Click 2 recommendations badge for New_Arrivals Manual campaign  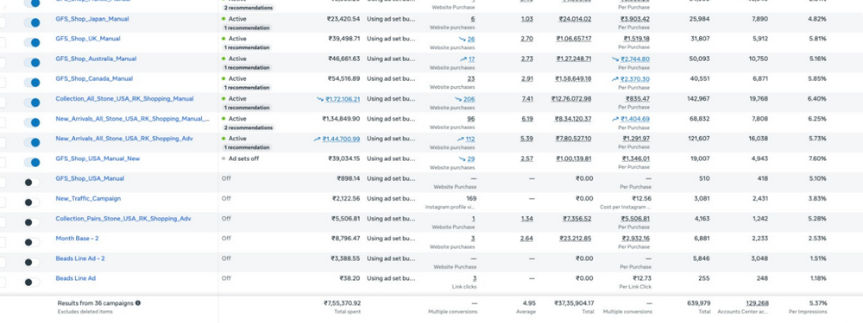click(x=249, y=127)
